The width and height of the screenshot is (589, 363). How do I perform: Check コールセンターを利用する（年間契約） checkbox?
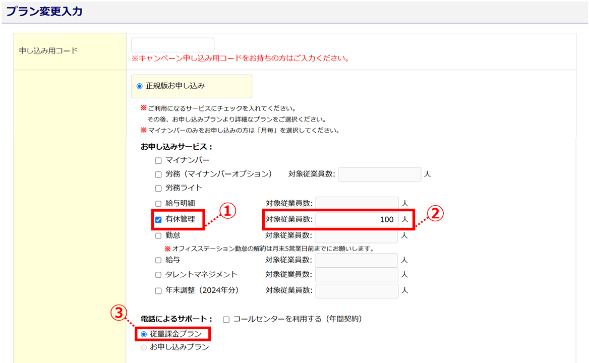pos(226,320)
